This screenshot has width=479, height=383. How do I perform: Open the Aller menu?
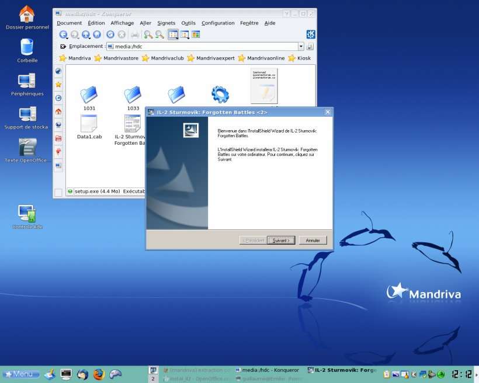point(145,23)
